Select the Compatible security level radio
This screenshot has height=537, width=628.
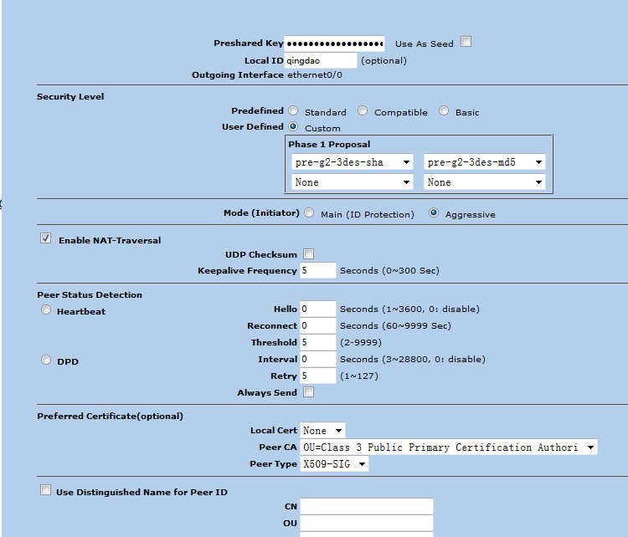363,110
